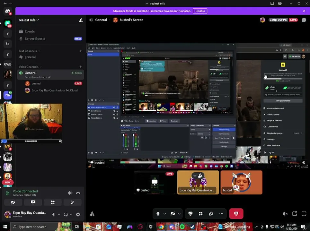
Task: Open the inbox icon in title bar
Action: (x=272, y=3)
